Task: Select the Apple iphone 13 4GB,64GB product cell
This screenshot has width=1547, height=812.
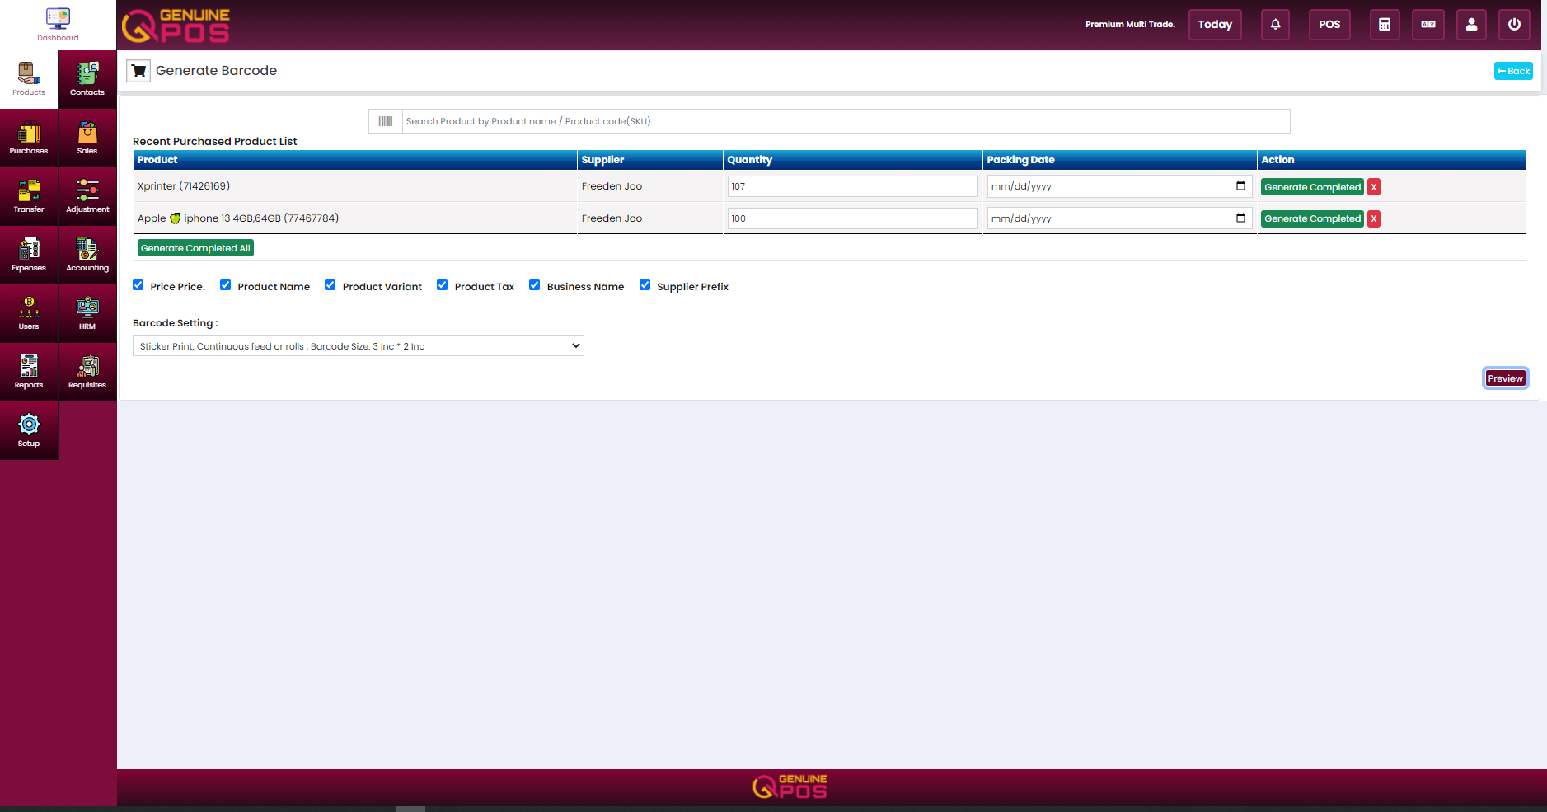Action: (x=355, y=218)
